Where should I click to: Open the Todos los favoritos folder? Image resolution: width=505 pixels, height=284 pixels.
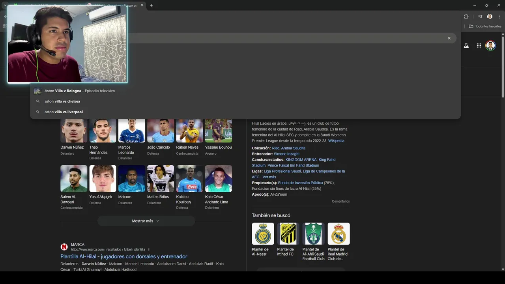click(x=485, y=26)
